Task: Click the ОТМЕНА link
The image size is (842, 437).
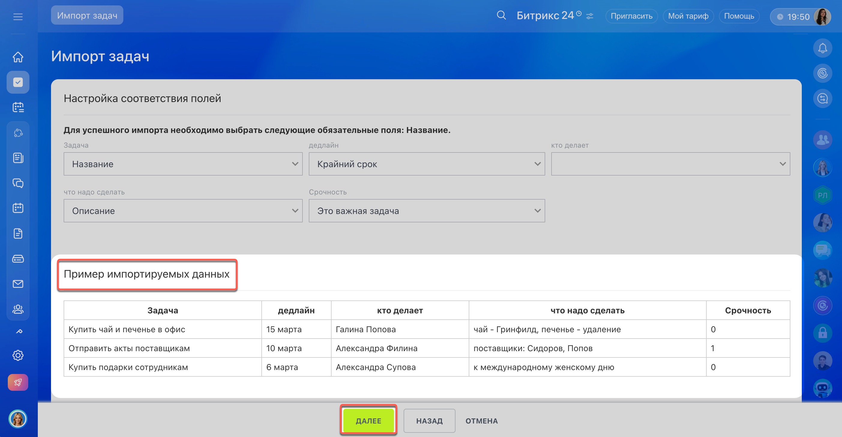Action: point(482,421)
